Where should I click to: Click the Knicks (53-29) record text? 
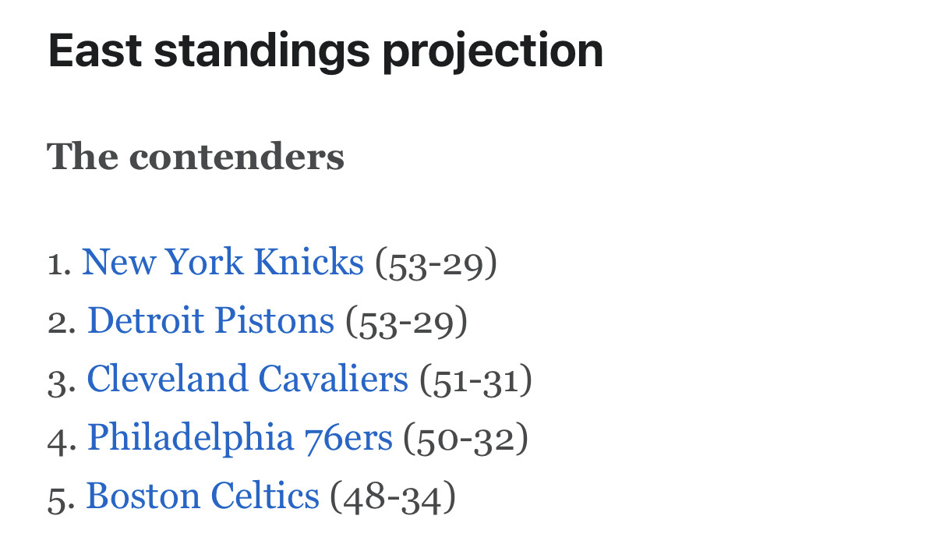[x=436, y=263]
